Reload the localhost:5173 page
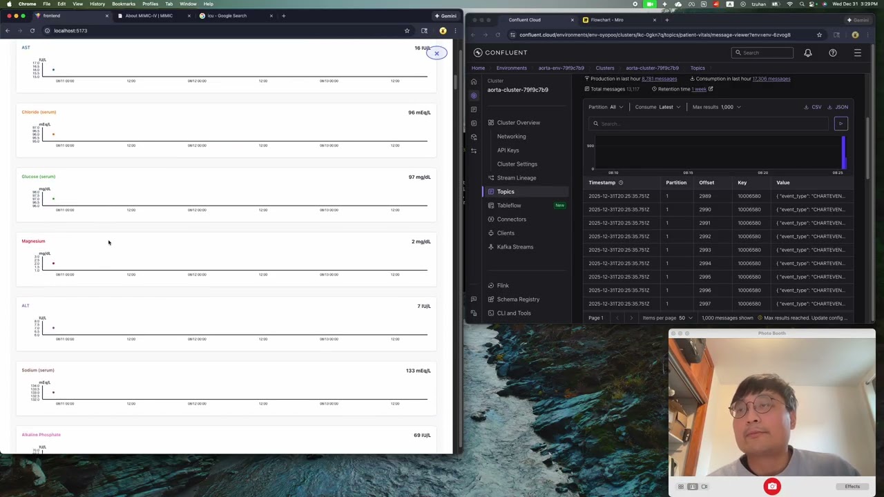The image size is (884, 497). [32, 30]
